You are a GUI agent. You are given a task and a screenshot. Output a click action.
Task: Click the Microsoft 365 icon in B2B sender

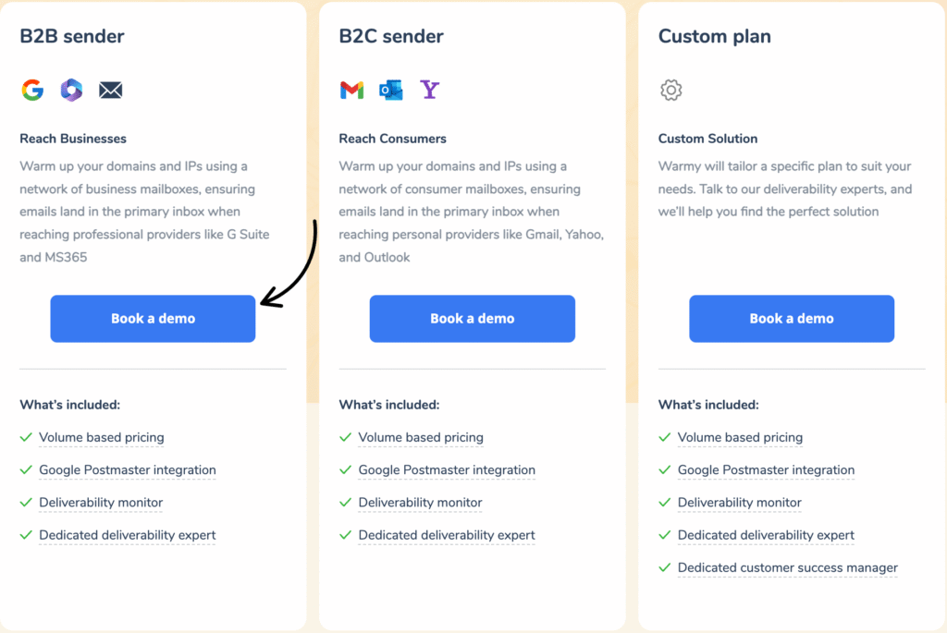(71, 90)
